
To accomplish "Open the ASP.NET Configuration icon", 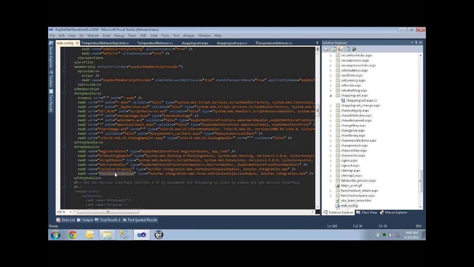I will pos(354,49).
